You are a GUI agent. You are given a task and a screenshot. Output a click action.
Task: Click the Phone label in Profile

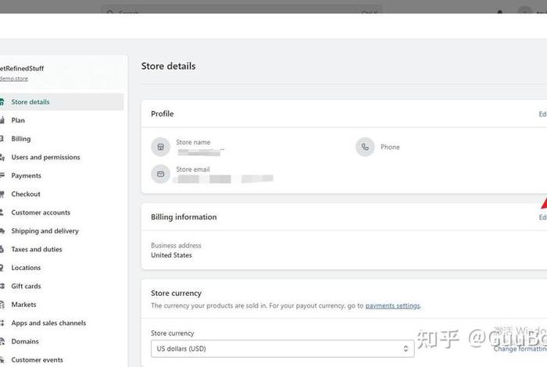point(390,147)
